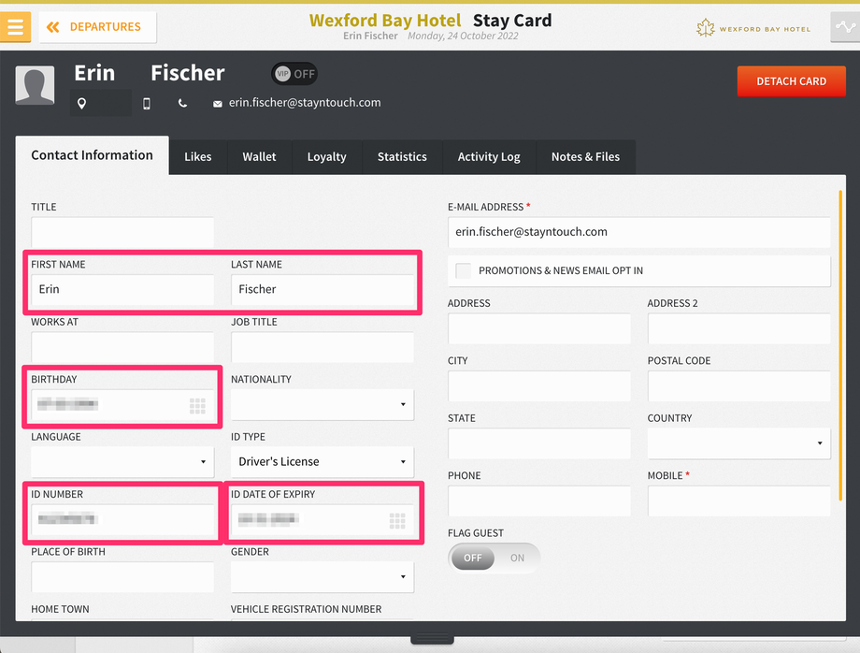
Task: Open the Loyalty tab
Action: 326,157
